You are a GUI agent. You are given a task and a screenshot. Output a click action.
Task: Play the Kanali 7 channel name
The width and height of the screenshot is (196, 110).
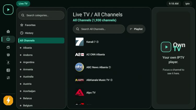coord(91,42)
